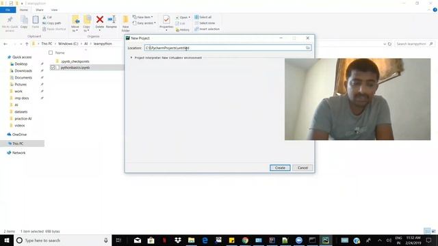Click the Refresh button in address bar
Viewport: 438px width, 246px height.
389,44
